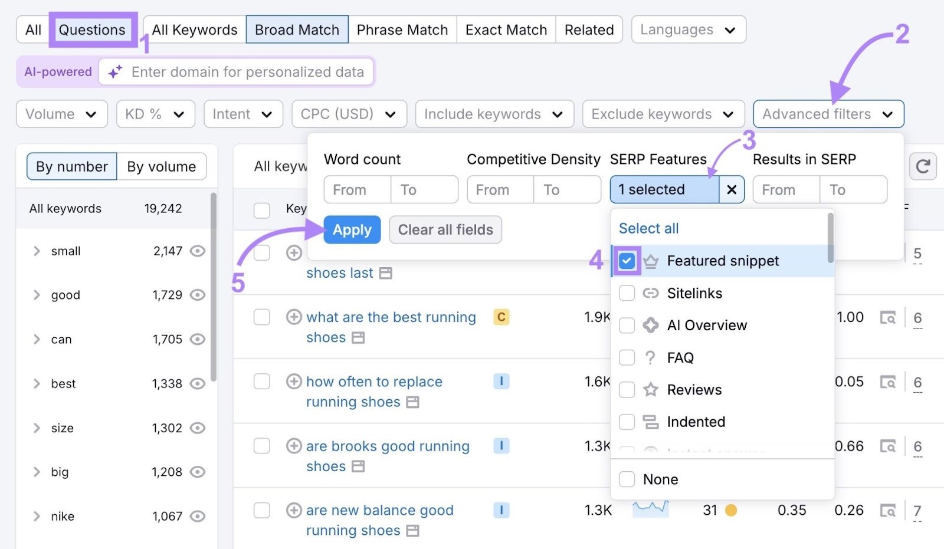Click the refresh icon above the keyword table

click(923, 166)
